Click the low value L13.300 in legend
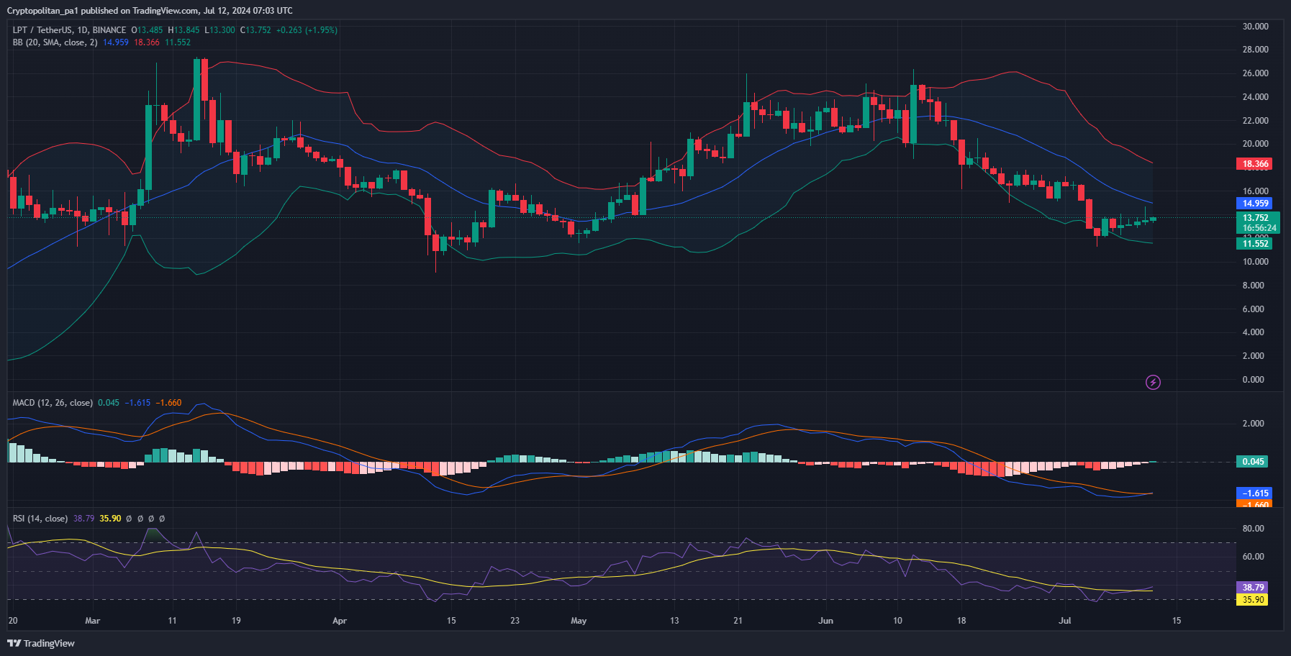This screenshot has height=656, width=1291. click(219, 30)
